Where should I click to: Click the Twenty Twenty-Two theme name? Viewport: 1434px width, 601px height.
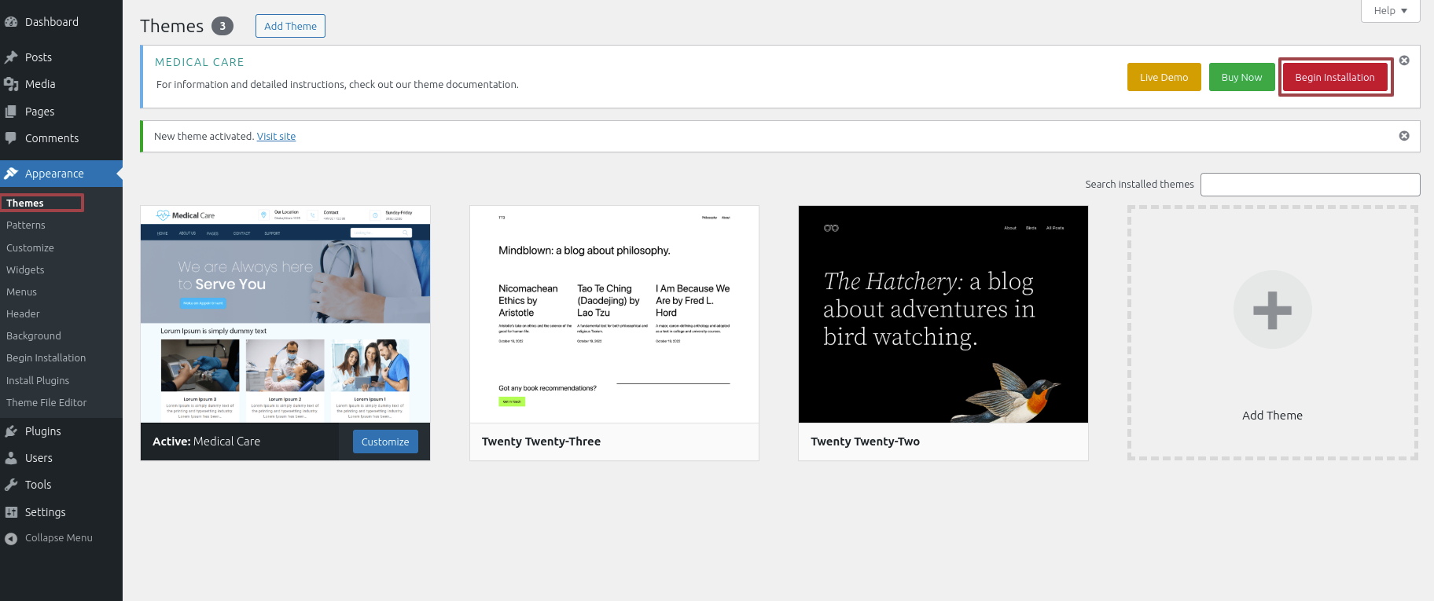(865, 442)
